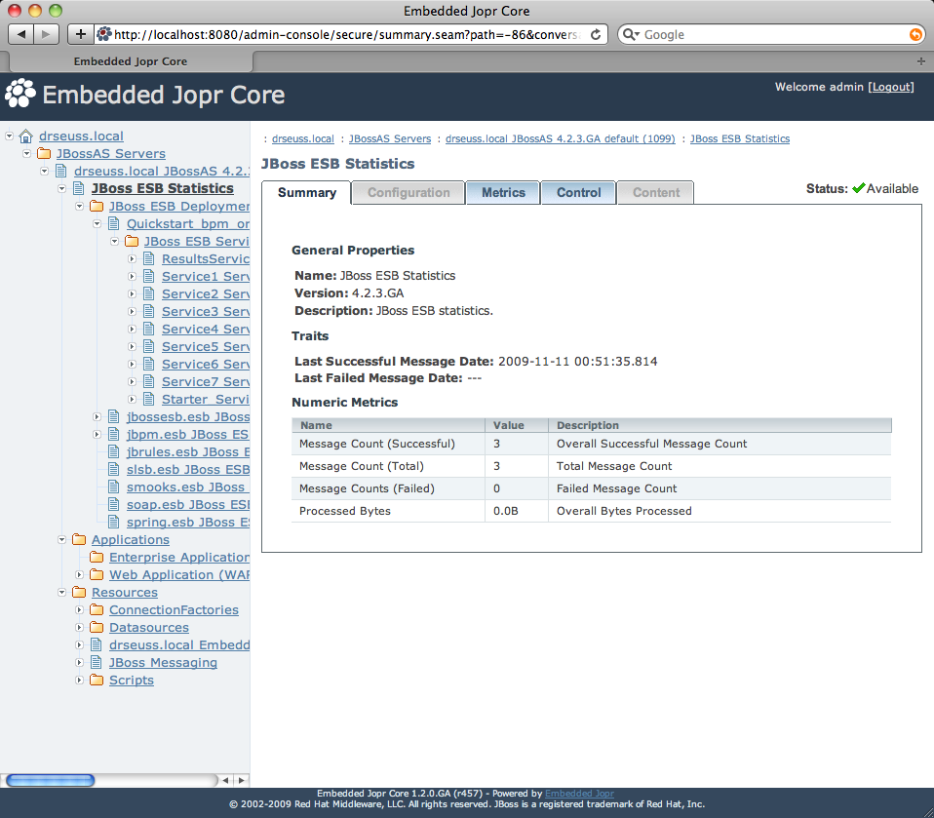The height and width of the screenshot is (818, 934).
Task: Click drseuss.local breadcrumb link
Action: (x=302, y=138)
